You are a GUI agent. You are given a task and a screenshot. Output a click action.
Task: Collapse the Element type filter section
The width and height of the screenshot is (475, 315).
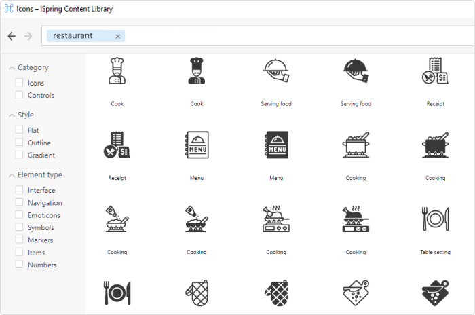12,175
